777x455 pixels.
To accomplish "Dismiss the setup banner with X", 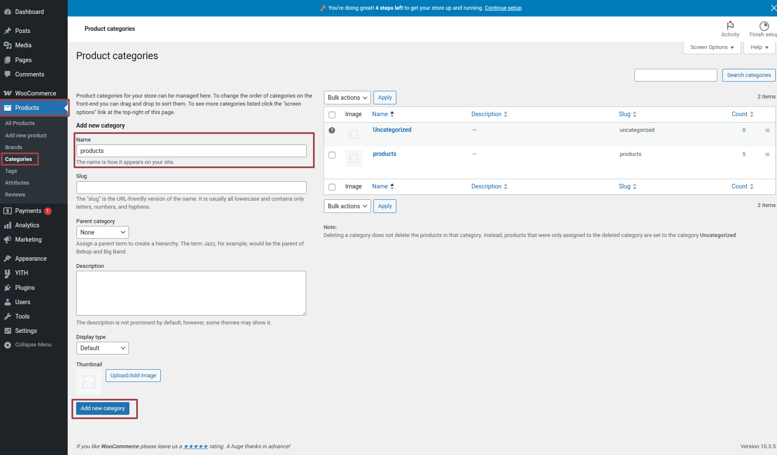I will click(773, 8).
